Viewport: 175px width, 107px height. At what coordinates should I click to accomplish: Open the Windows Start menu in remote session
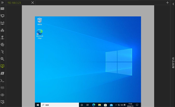38,105
